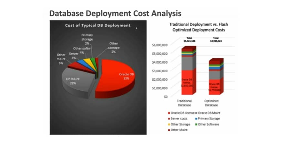Viewport: 284px width, 141px height.
Task: Select the Total label above the Optimized bar
Action: [x=216, y=39]
